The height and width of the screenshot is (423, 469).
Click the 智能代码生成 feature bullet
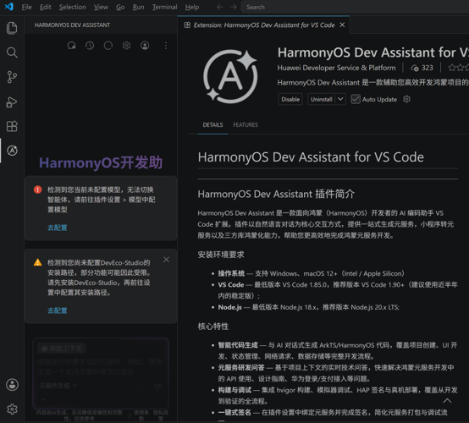tap(338, 351)
